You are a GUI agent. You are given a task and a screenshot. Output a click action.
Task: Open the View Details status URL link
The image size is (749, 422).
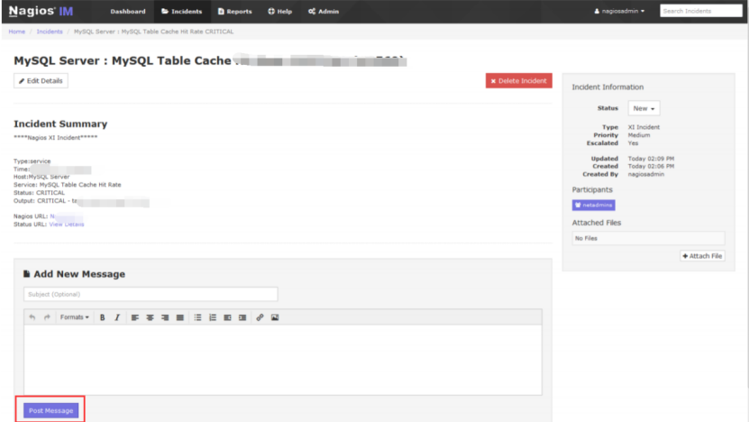coord(67,225)
